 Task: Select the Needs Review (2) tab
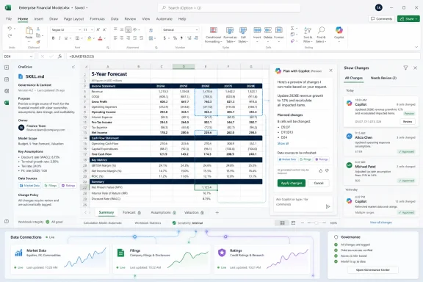(383, 78)
